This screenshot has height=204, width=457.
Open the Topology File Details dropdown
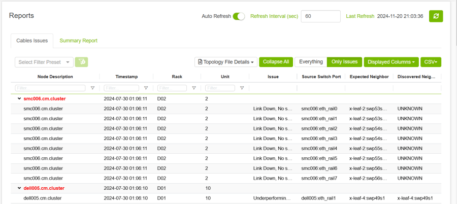[226, 62]
